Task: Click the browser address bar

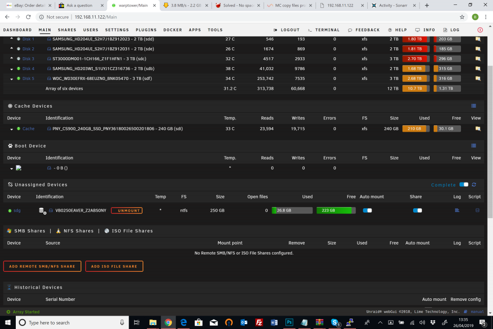Action: tap(245, 17)
